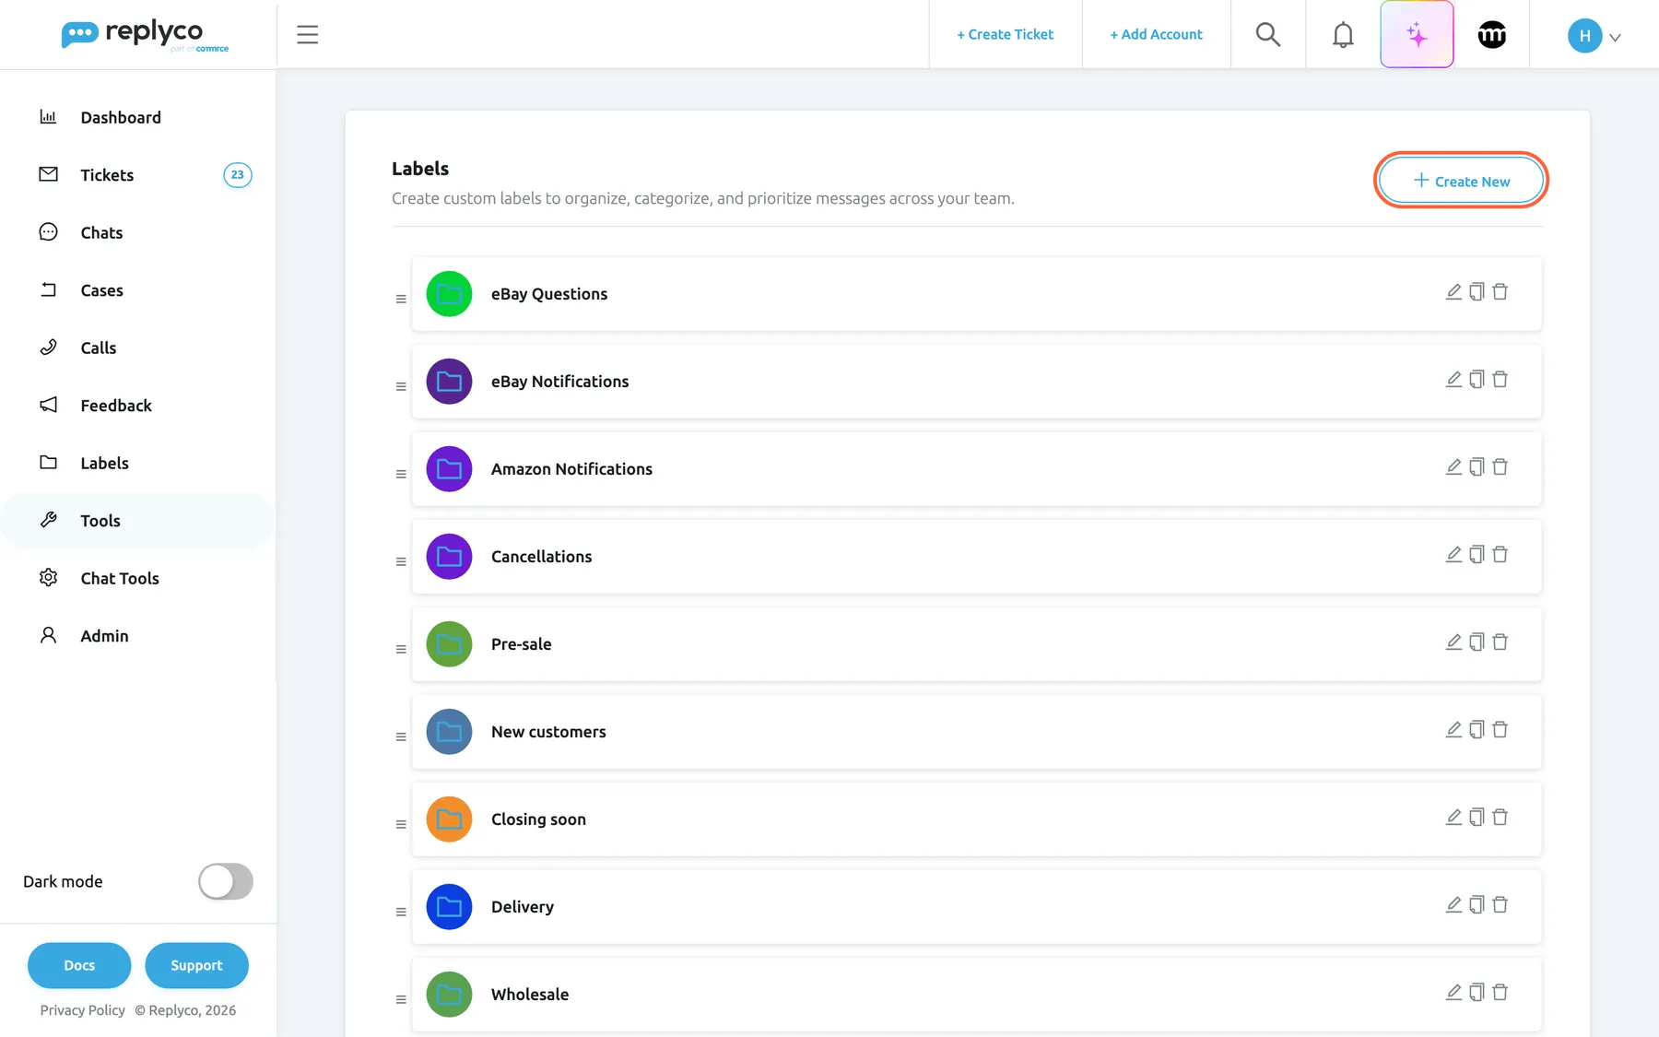Delete the Cancellations label
The width and height of the screenshot is (1659, 1037).
pyautogui.click(x=1500, y=555)
